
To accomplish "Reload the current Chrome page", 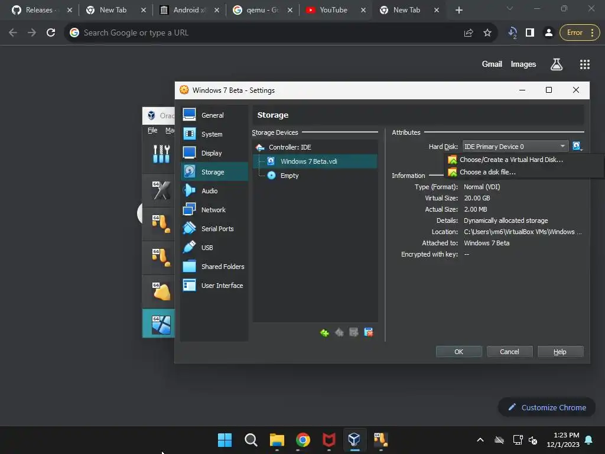I will click(x=51, y=33).
